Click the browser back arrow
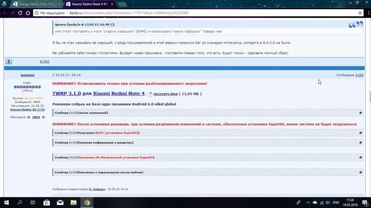This screenshot has width=371, height=208. coord(5,13)
